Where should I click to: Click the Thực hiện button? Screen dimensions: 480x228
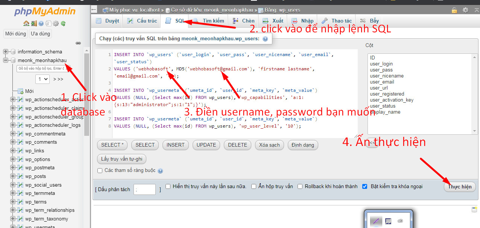pos(460,187)
